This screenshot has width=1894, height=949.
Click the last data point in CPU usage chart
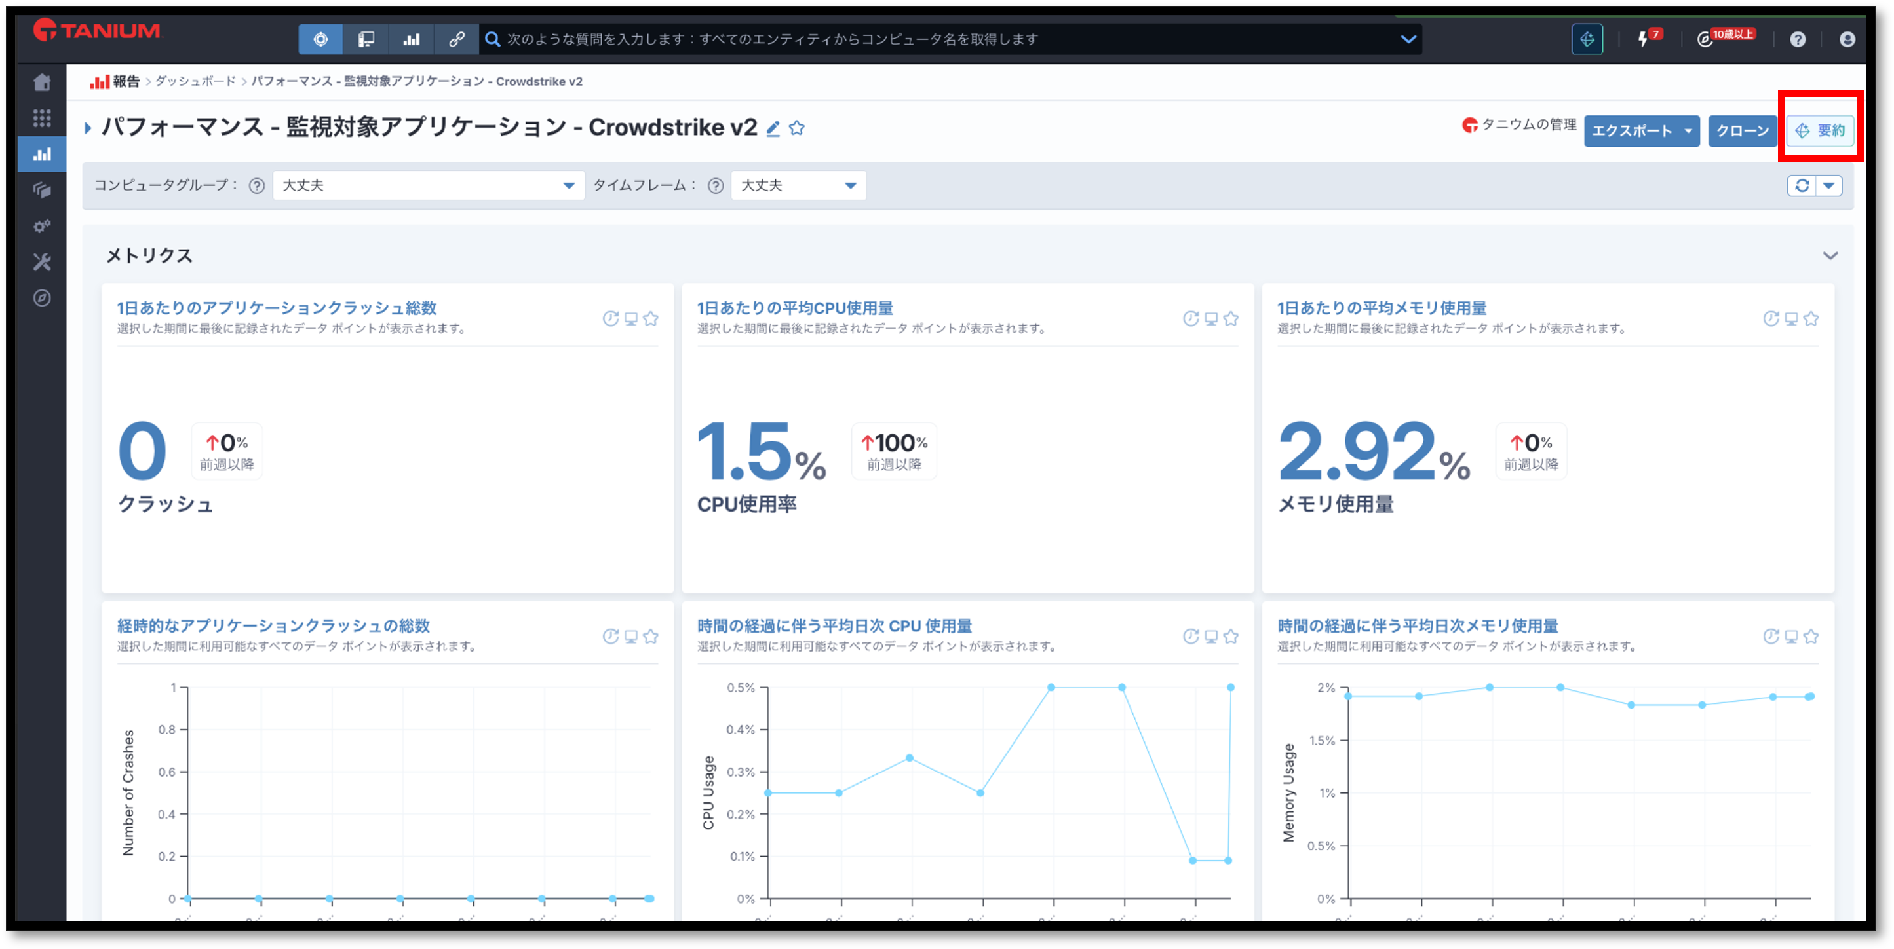point(1231,688)
